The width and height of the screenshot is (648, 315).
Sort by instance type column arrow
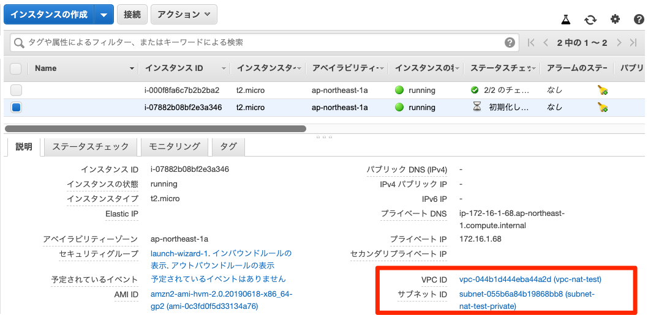tap(299, 69)
